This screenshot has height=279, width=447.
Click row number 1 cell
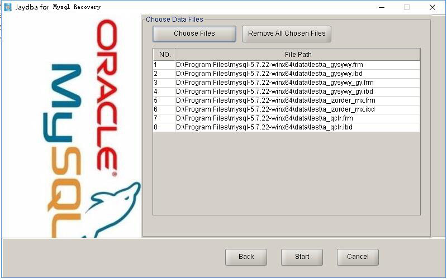point(164,65)
